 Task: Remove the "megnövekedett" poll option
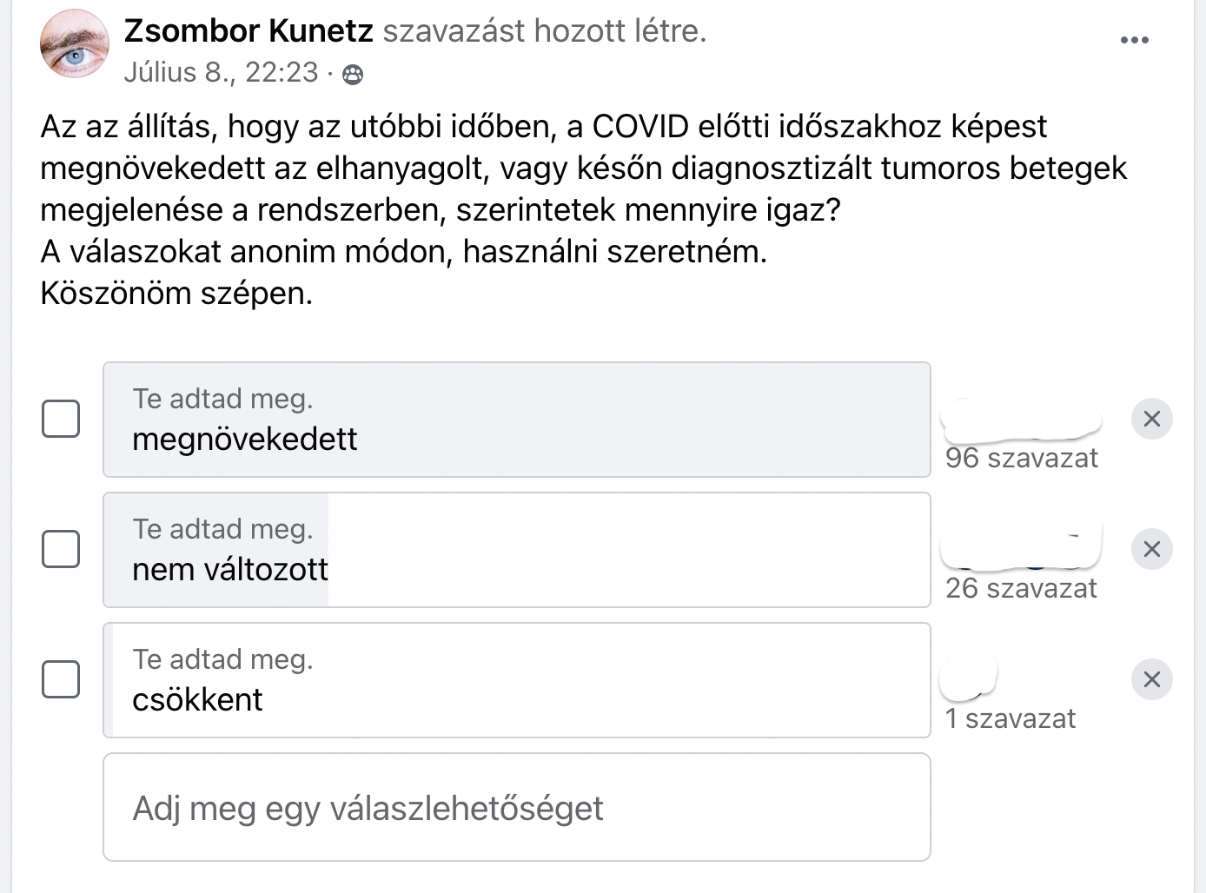1151,419
